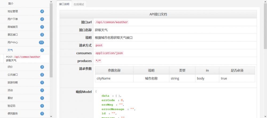Open the 验证码 sidebar group
The image size is (267, 118).
(25, 106)
